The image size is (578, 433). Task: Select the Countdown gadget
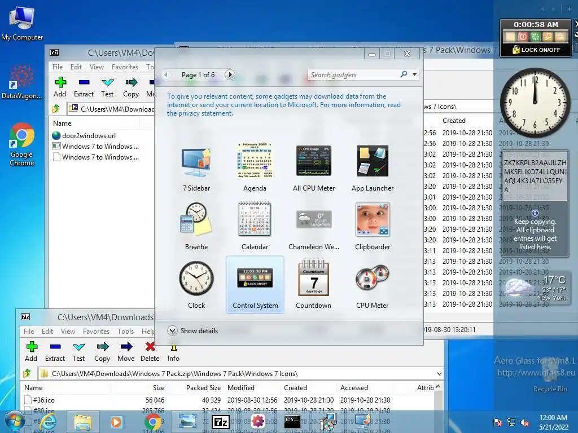point(314,285)
